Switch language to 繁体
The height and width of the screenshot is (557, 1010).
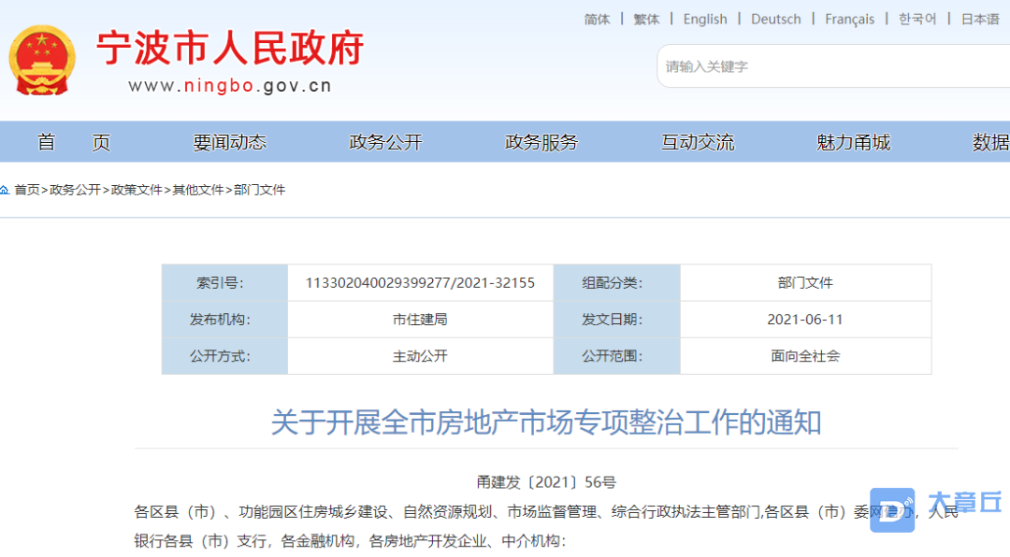[646, 20]
